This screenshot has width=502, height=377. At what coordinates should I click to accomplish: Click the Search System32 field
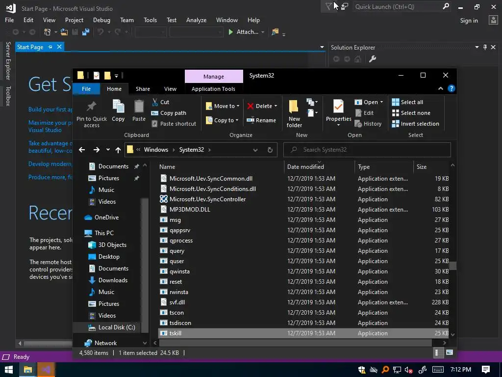367,150
